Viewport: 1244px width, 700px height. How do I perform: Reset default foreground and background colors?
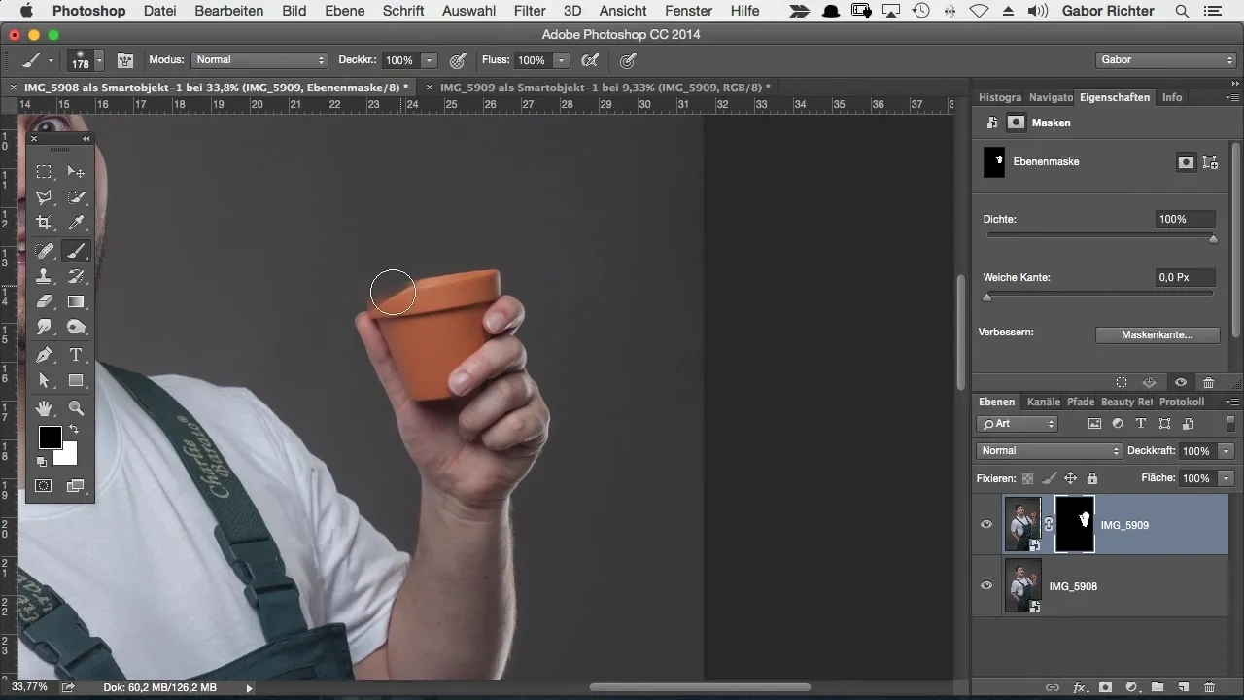[43, 461]
